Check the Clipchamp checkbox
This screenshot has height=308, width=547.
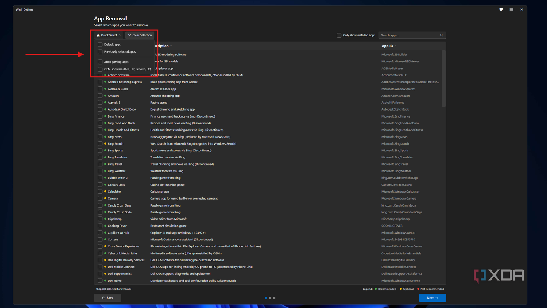(100, 219)
